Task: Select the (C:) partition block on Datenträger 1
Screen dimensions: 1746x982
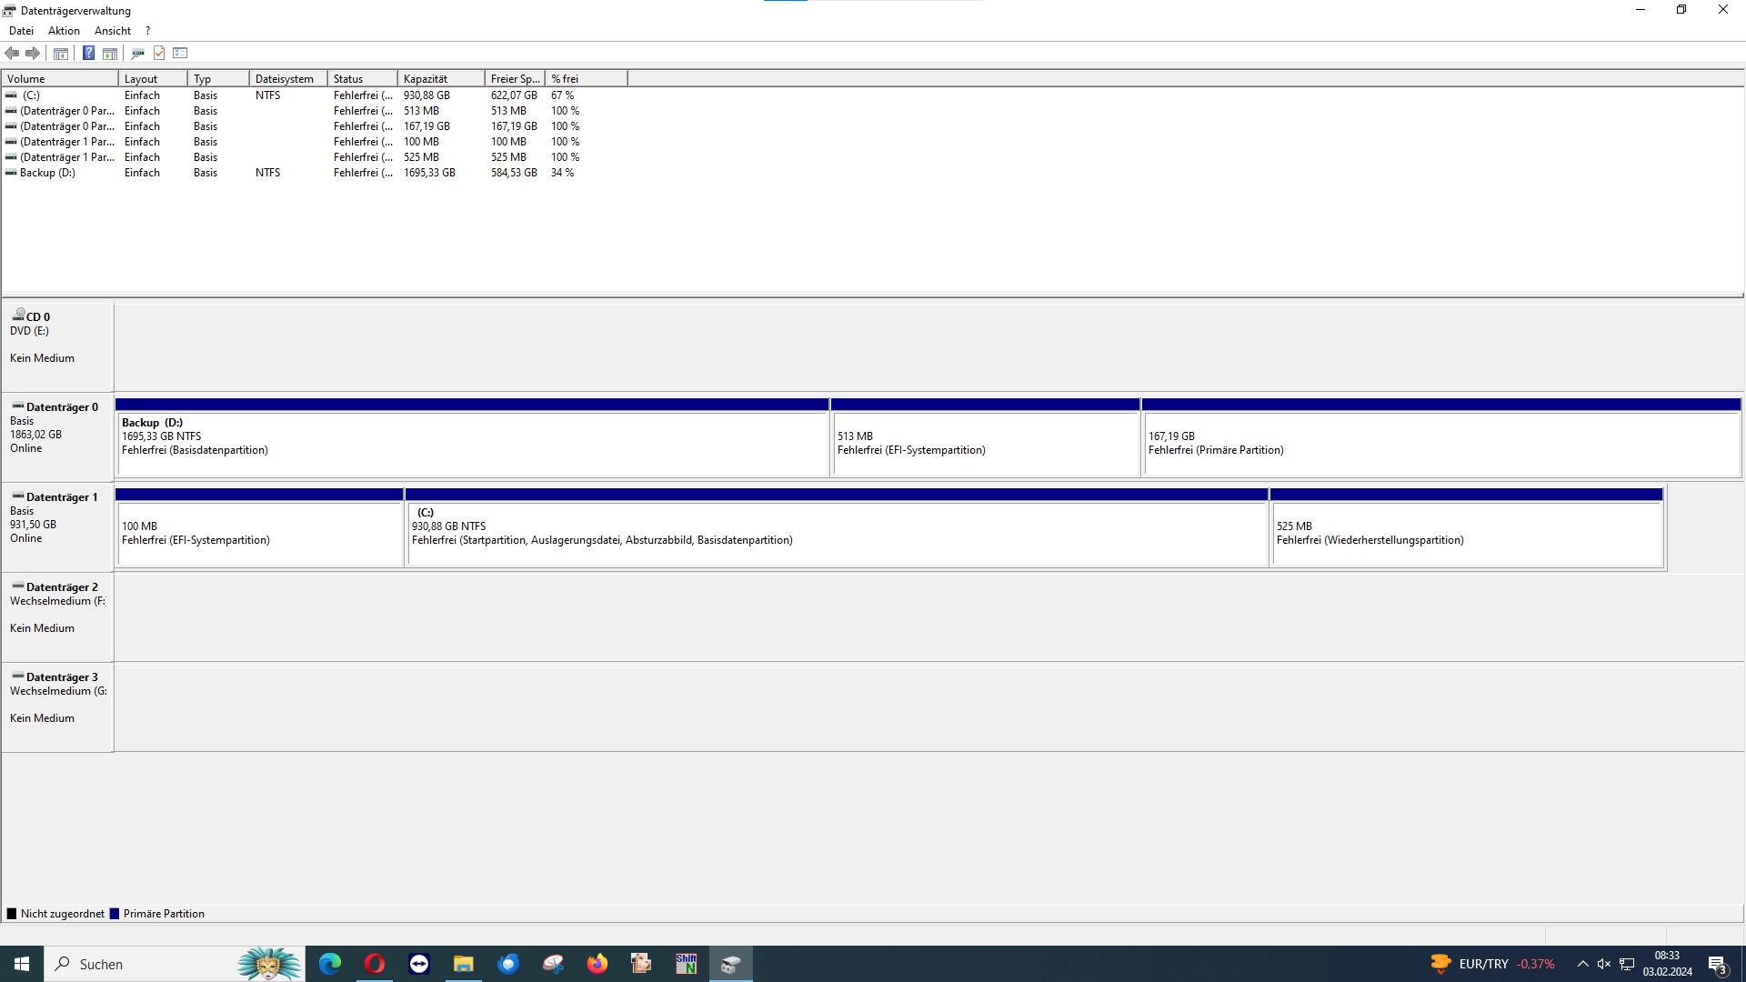Action: [x=837, y=527]
